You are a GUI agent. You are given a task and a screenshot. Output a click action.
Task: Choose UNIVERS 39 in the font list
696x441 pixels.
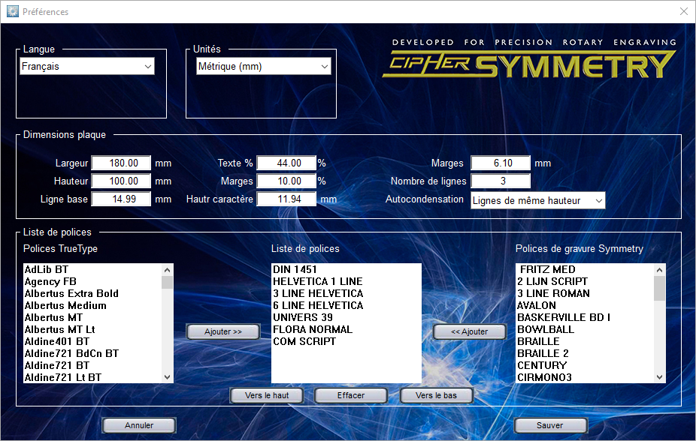[x=303, y=317]
